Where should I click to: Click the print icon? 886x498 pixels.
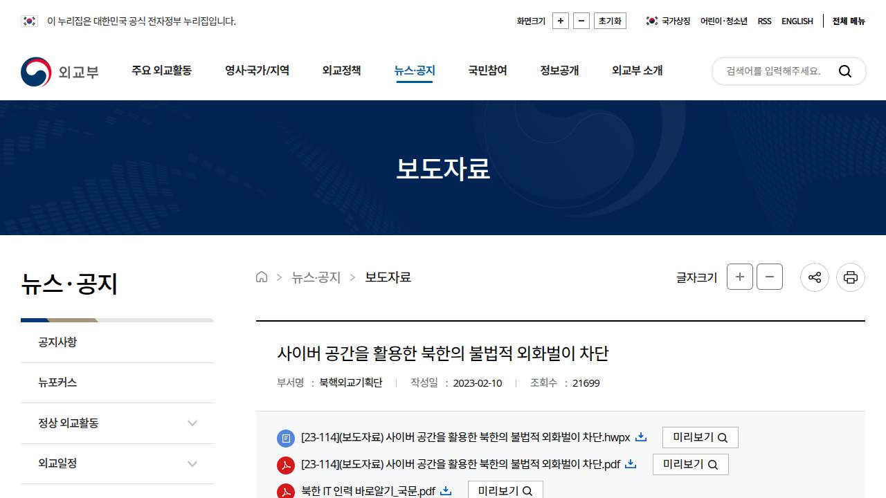pos(851,277)
